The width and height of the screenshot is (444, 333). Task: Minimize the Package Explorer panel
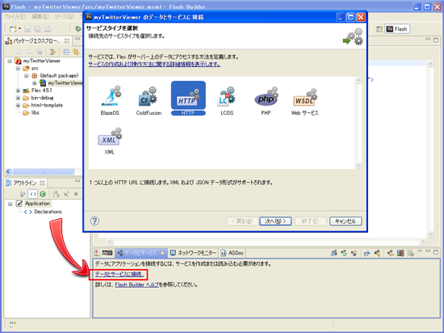coord(77,39)
